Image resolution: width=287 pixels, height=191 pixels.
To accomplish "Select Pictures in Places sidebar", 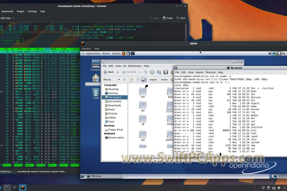I will pos(111,113).
